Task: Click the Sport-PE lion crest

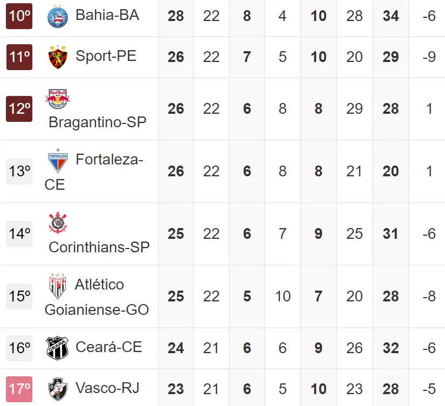Action: [58, 57]
